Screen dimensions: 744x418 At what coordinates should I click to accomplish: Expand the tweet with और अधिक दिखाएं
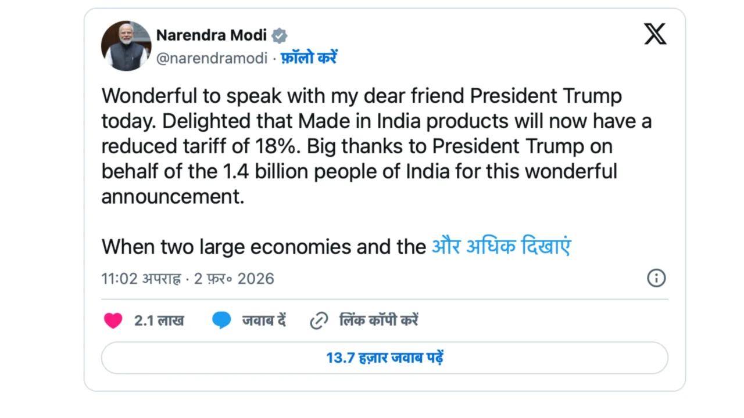[501, 247]
